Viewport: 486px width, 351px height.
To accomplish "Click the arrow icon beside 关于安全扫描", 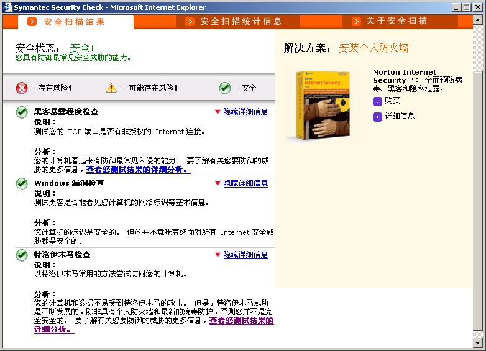I will click(x=356, y=21).
